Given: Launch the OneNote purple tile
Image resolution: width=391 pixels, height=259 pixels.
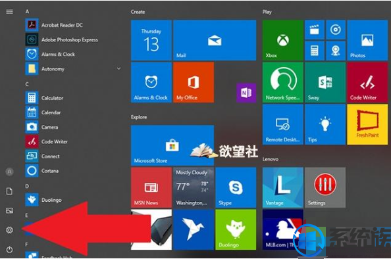Looking at the screenshot, I should pyautogui.click(x=246, y=93).
